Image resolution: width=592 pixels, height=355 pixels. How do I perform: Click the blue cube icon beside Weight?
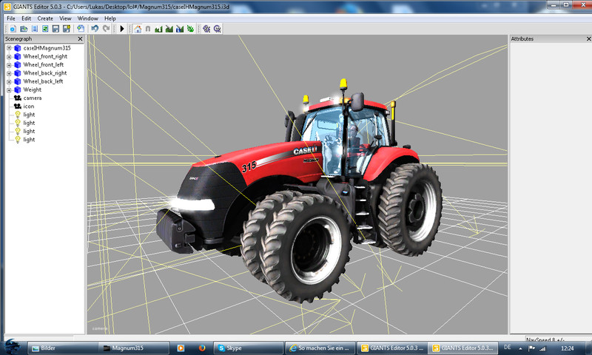17,89
